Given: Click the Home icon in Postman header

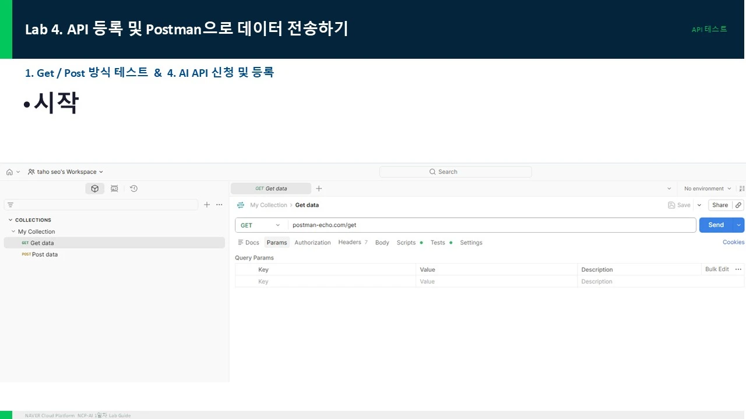Looking at the screenshot, I should click(x=9, y=172).
